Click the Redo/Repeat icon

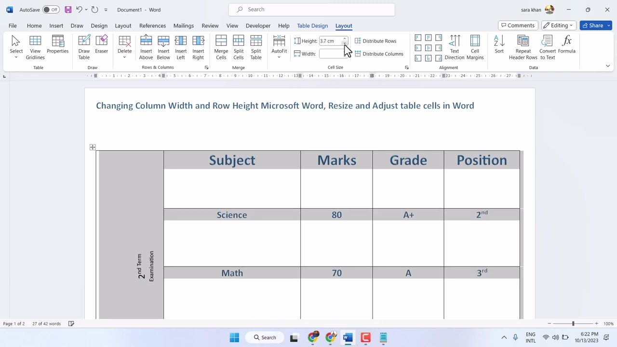click(x=95, y=10)
